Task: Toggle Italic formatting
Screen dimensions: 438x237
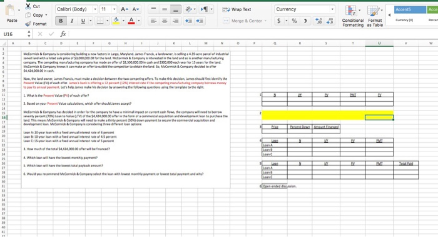Action: pos(72,21)
